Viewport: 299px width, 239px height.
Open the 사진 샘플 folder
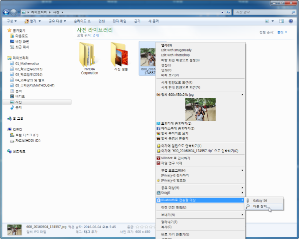(x=121, y=56)
